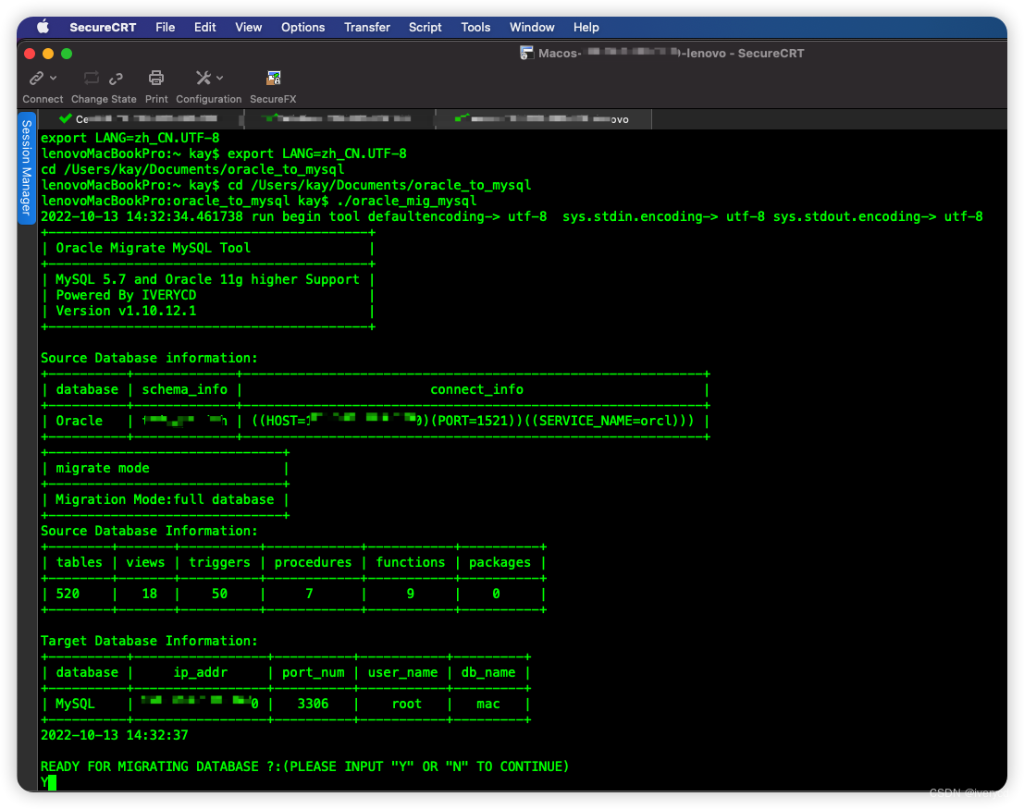This screenshot has height=809, width=1024.
Task: Click the 'procedures' column header
Action: click(313, 562)
